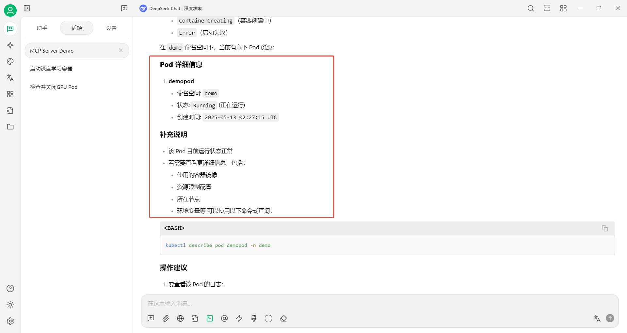Open the Files folder icon in sidebar

(x=10, y=127)
